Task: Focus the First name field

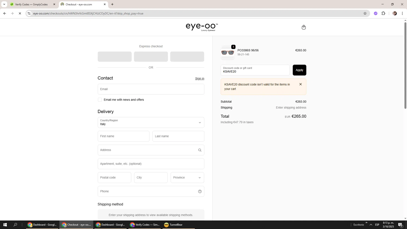Action: click(x=123, y=136)
